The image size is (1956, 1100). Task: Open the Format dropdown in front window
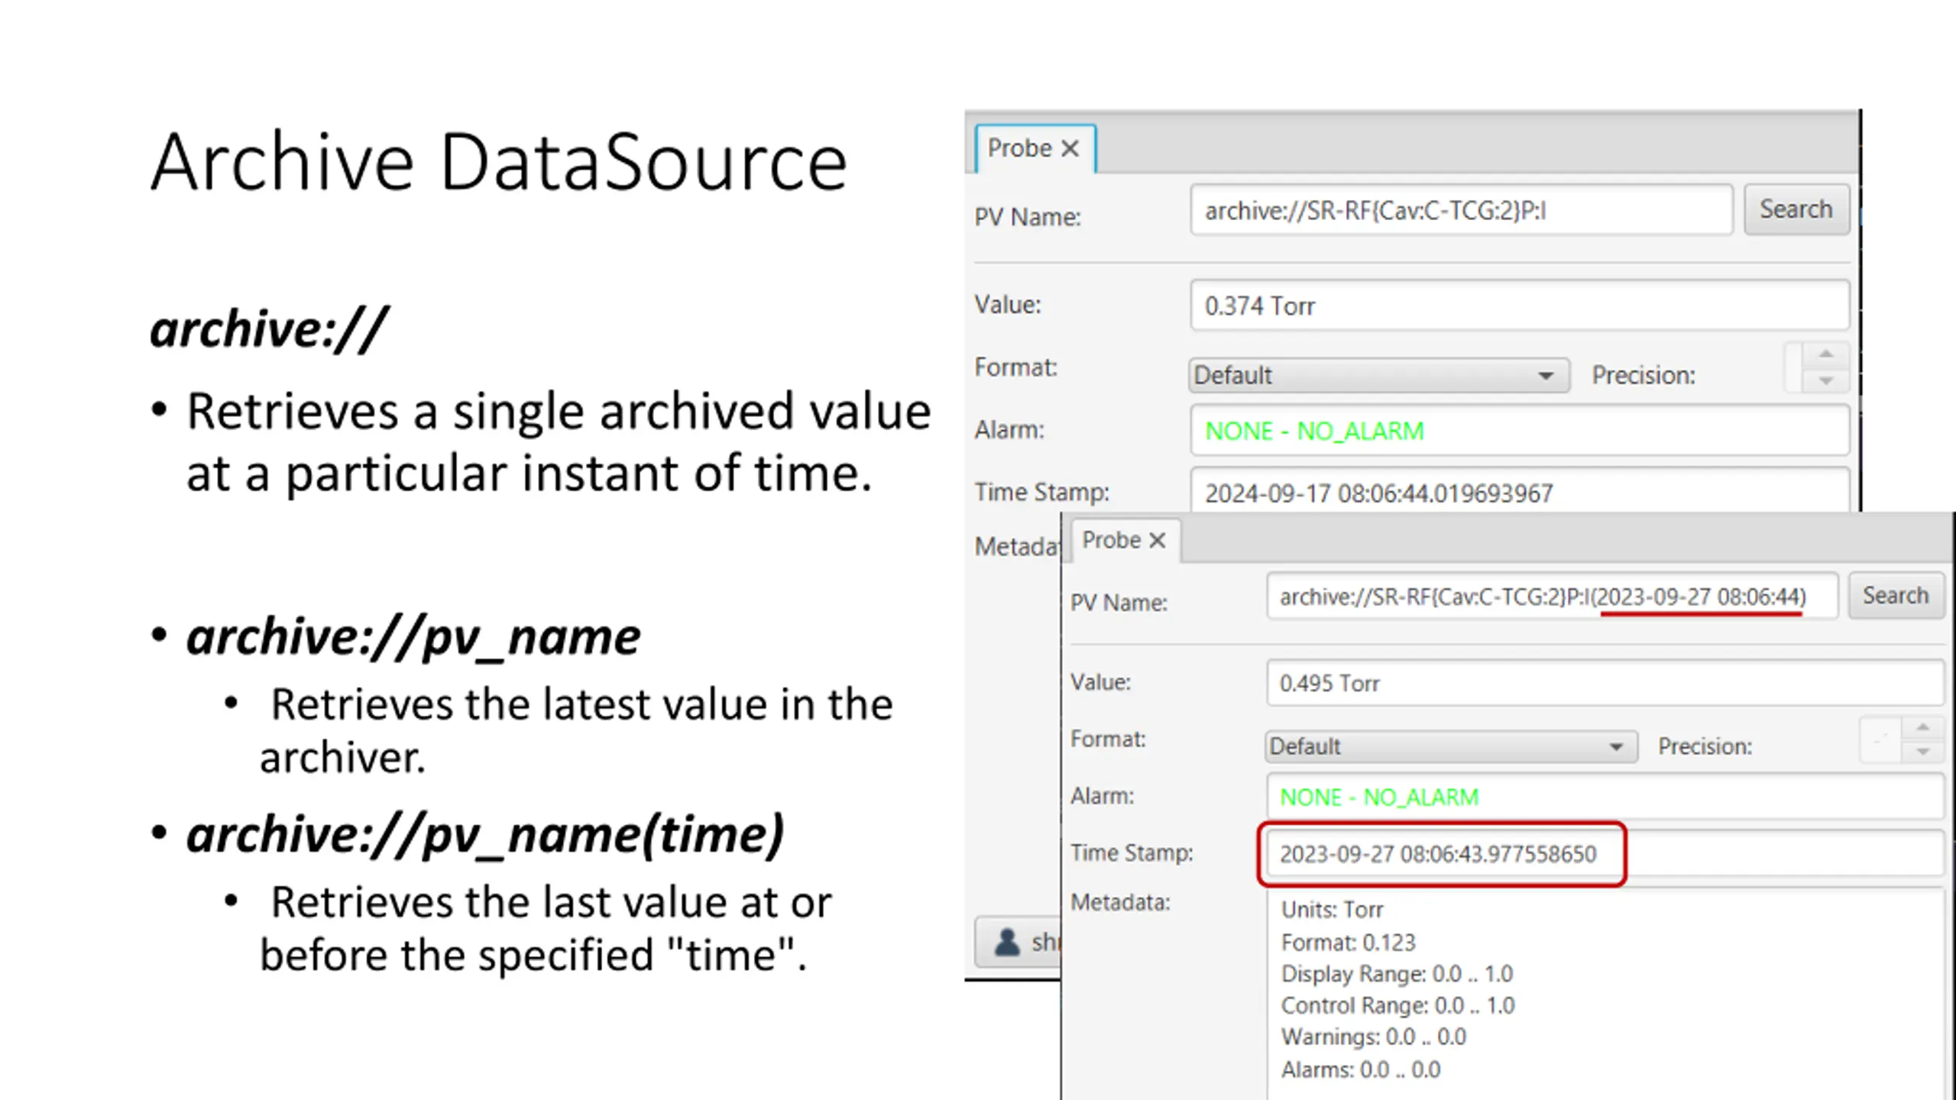pos(1451,746)
